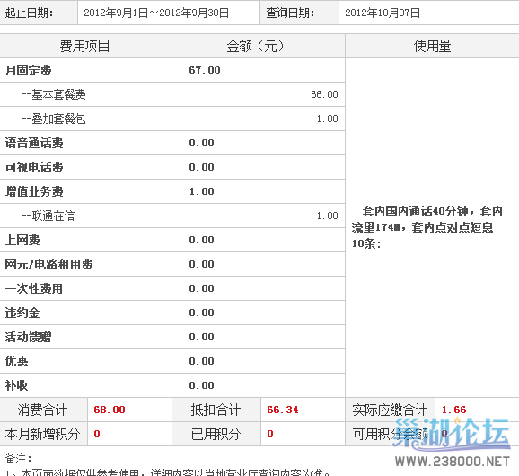The height and width of the screenshot is (476, 519).
Task: Click the 本月新增积分 label
Action: click(43, 434)
